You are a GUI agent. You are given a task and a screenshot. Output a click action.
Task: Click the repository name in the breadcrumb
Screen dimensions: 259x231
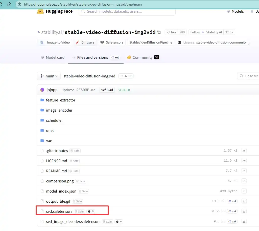(89, 76)
